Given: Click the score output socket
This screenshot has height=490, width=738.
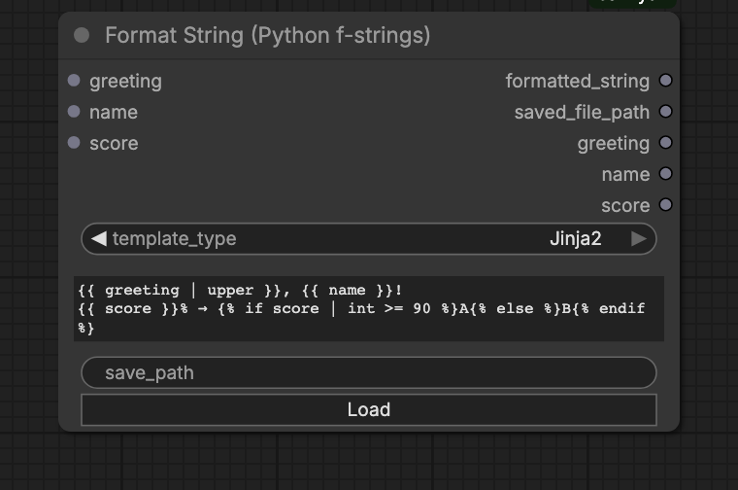Looking at the screenshot, I should tap(665, 205).
